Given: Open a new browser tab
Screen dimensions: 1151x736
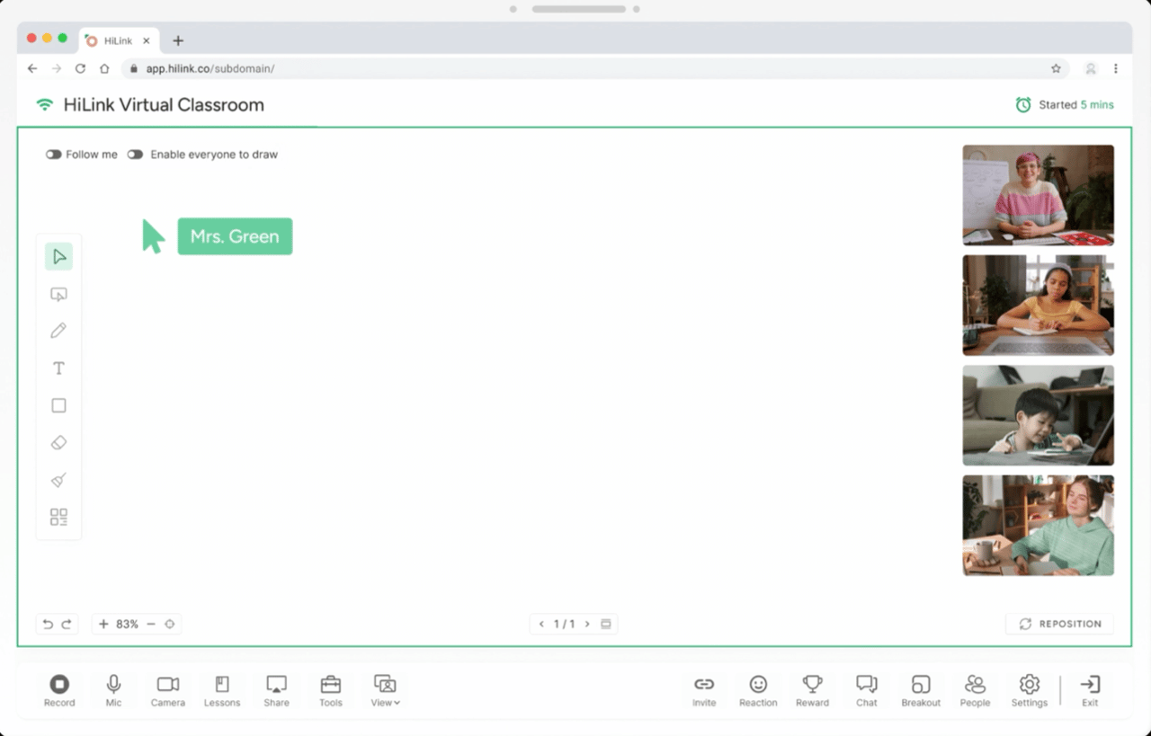Looking at the screenshot, I should pyautogui.click(x=178, y=40).
